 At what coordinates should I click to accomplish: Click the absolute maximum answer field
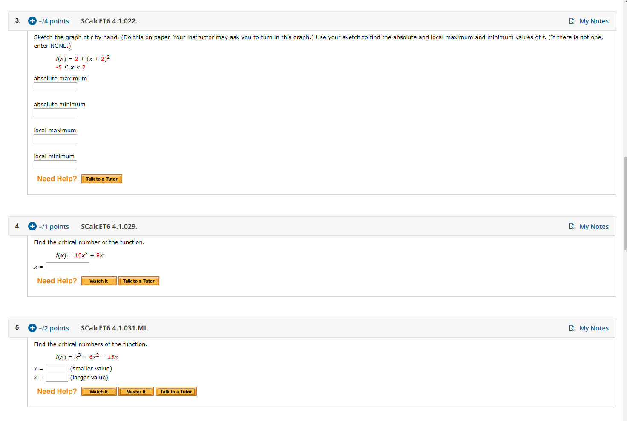(x=55, y=87)
